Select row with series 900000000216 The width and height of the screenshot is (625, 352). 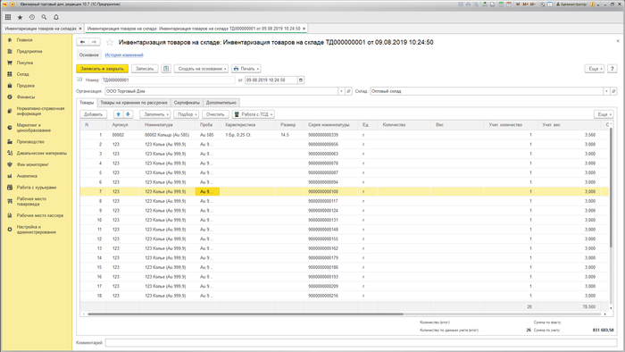pos(345,296)
